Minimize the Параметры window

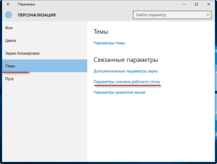[x=184, y=4]
